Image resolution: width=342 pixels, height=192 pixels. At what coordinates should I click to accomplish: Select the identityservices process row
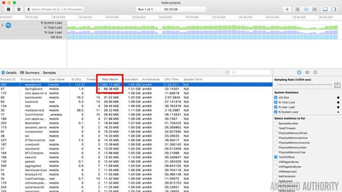(136, 170)
